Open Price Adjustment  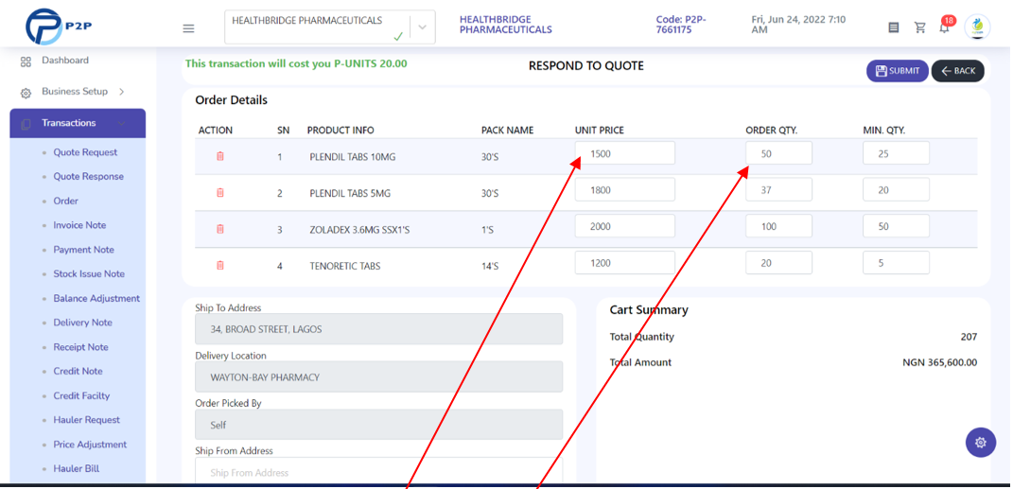tap(90, 445)
